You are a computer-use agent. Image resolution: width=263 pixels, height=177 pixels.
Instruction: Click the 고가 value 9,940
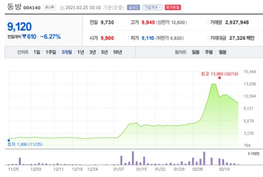(148, 22)
